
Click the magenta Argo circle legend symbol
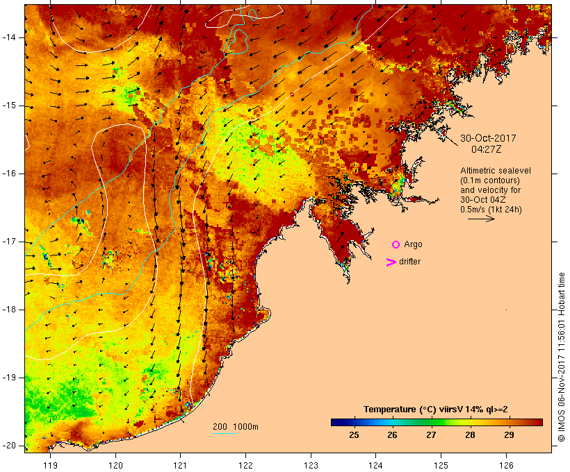tap(396, 245)
